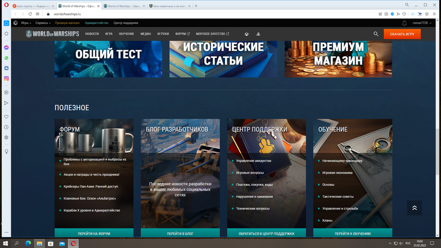This screenshot has width=441, height=248.
Task: Open sidebar bookmarks heart icon
Action: (6, 117)
